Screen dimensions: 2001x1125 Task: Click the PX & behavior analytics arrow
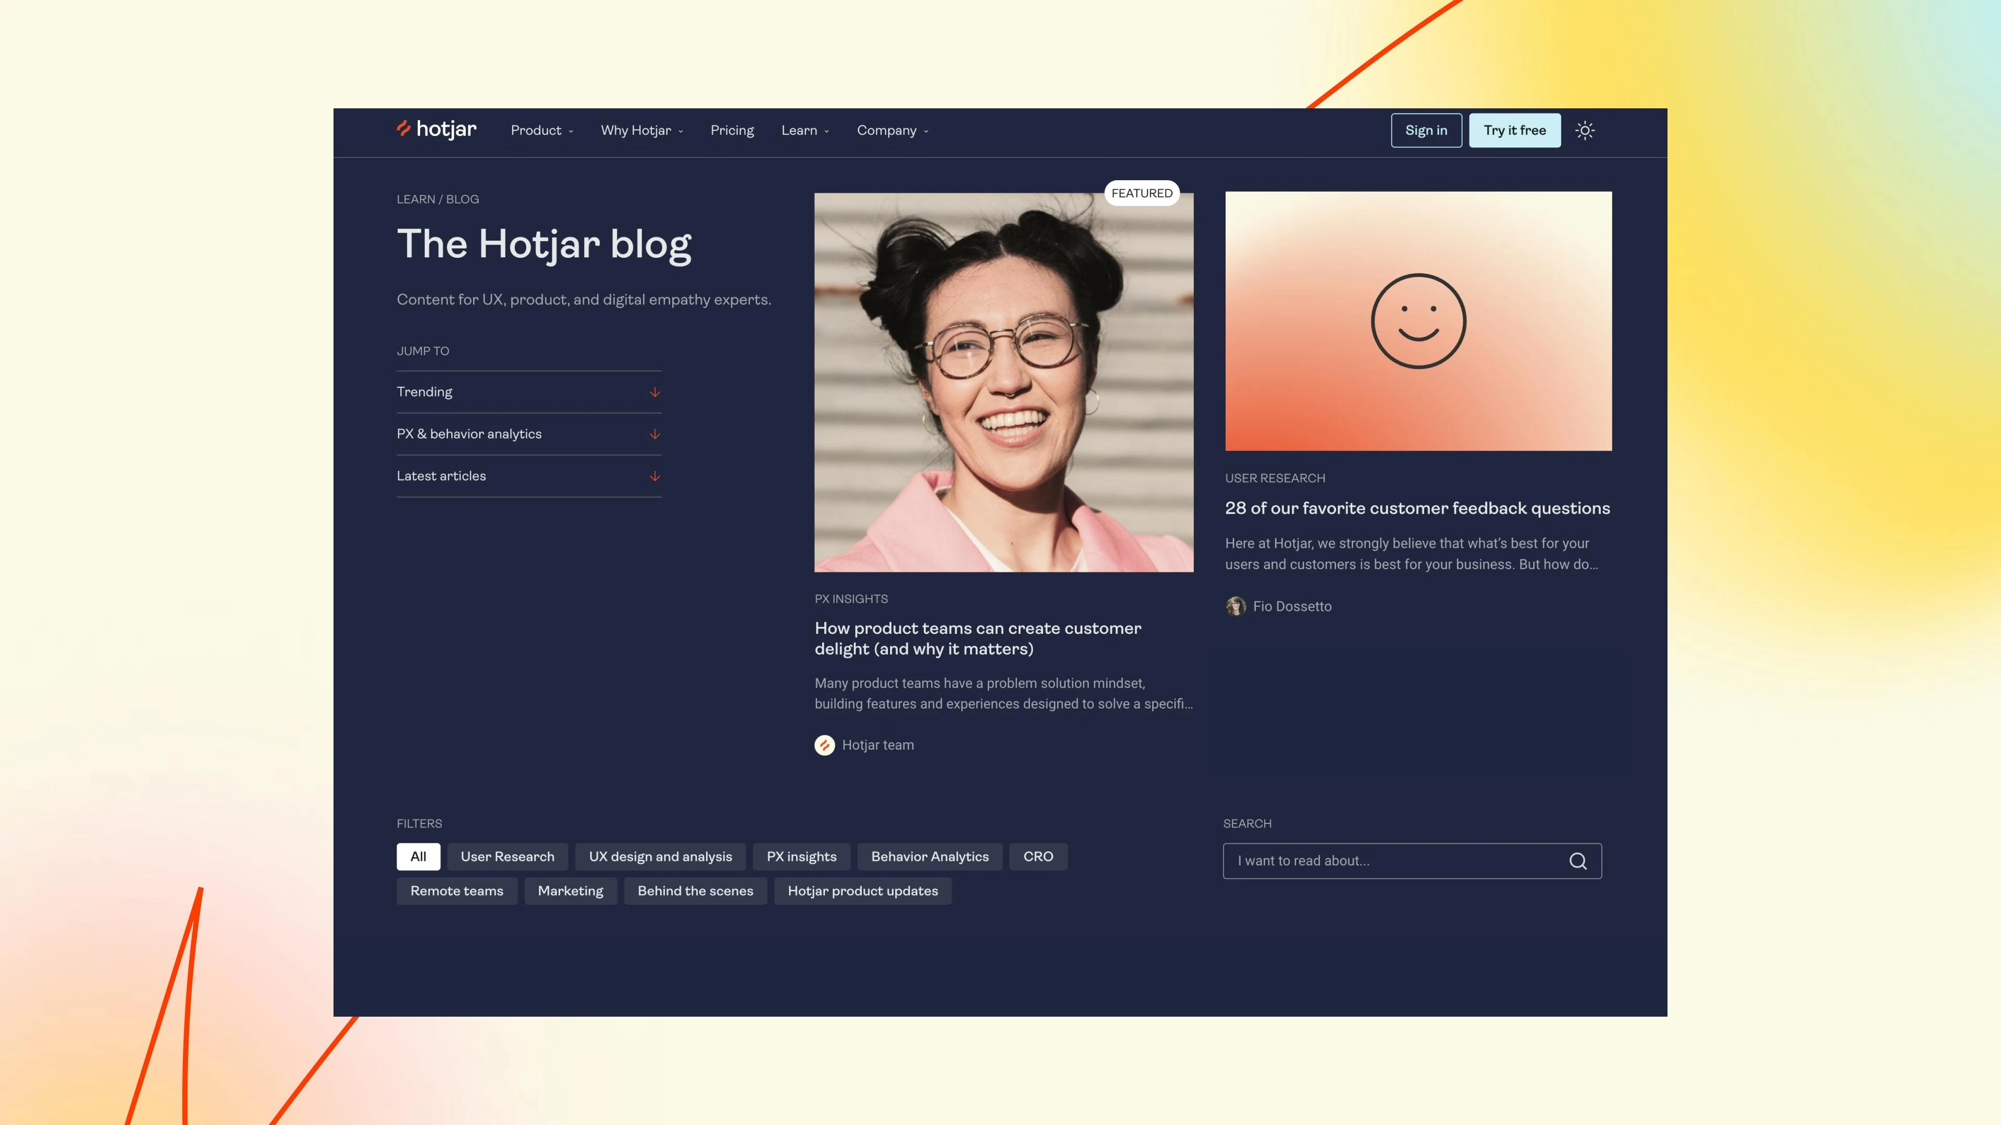[655, 434]
